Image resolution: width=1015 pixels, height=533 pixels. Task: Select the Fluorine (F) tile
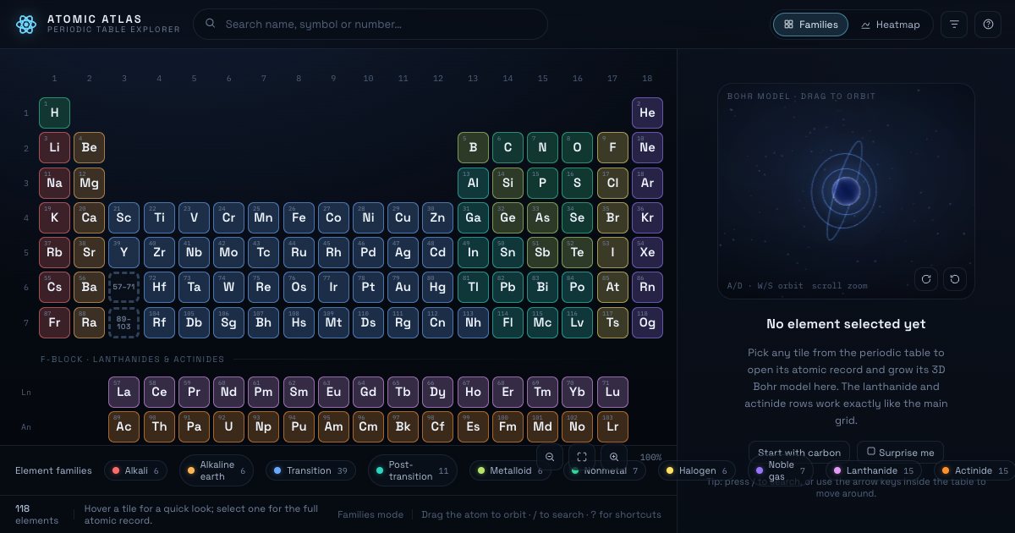612,147
